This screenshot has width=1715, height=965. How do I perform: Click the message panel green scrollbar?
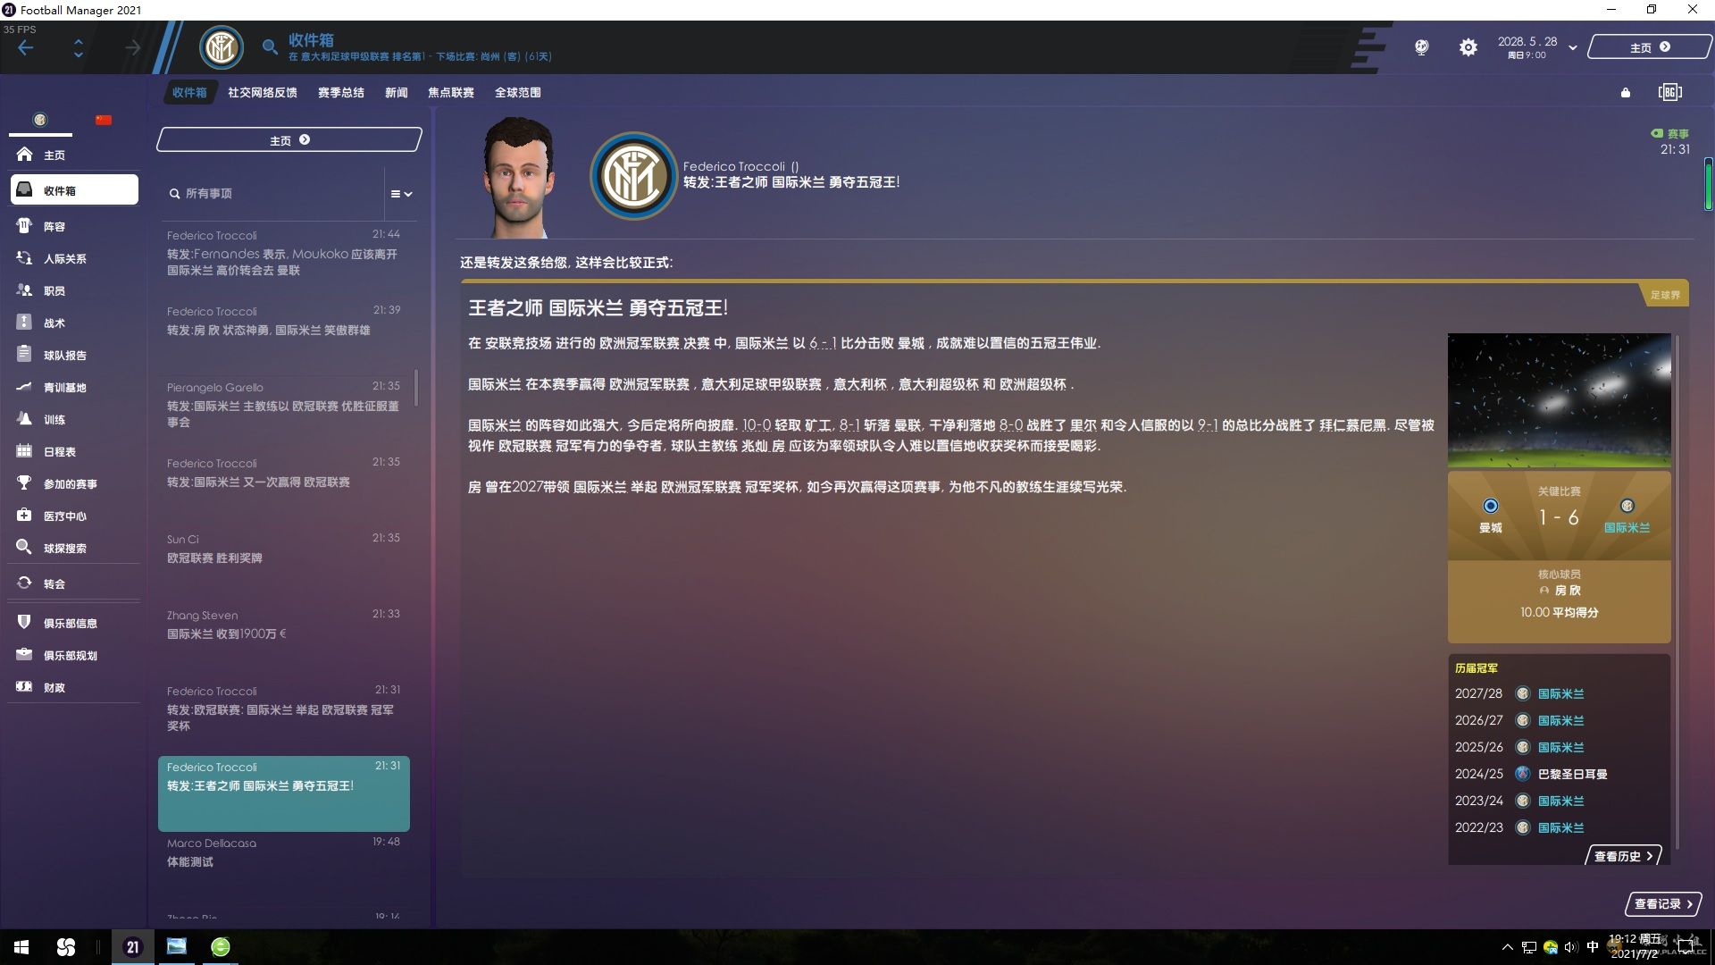point(1708,184)
